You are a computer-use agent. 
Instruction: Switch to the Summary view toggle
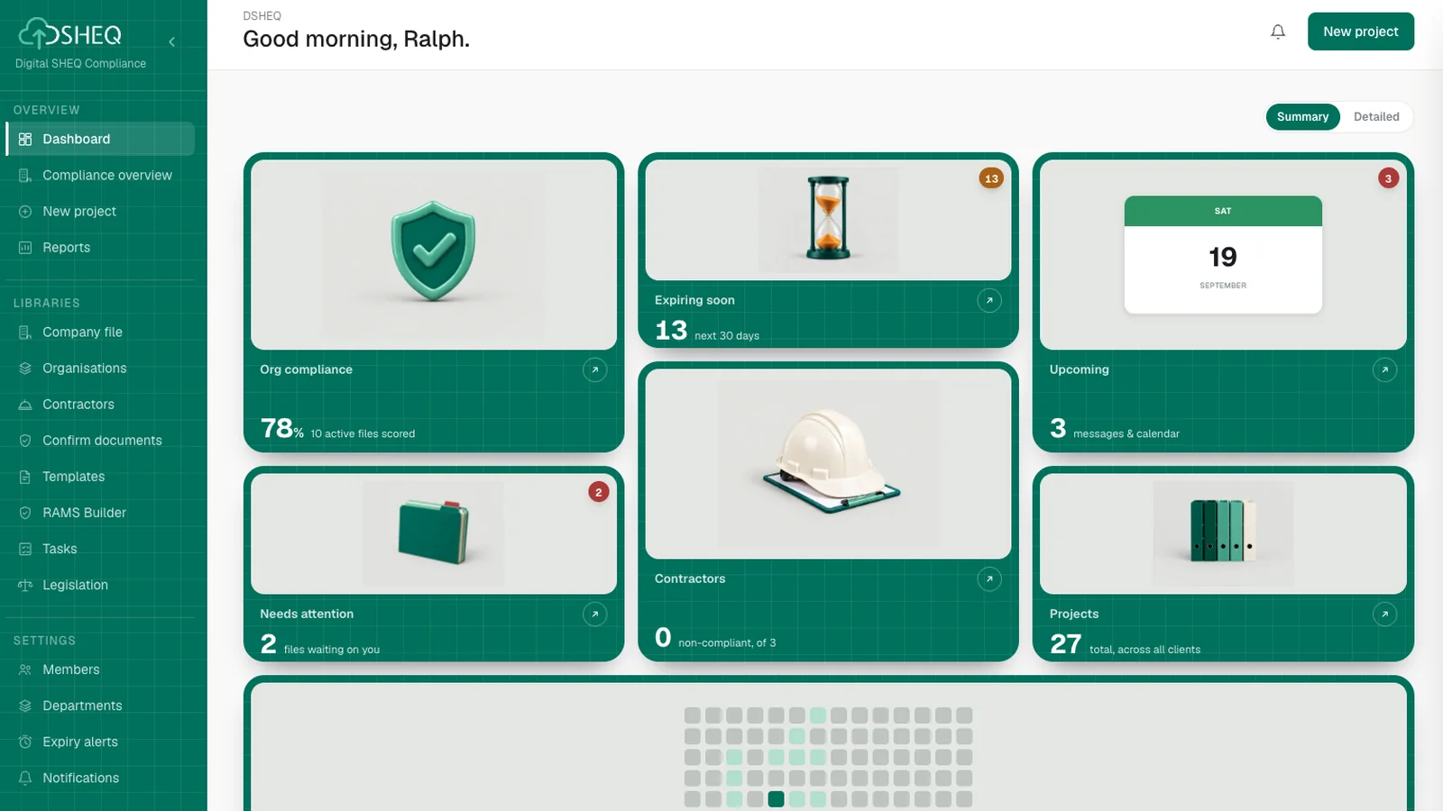point(1302,117)
